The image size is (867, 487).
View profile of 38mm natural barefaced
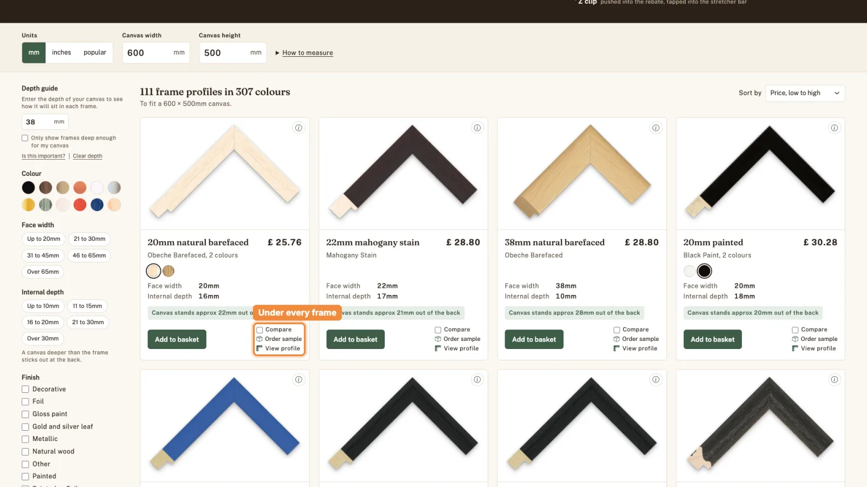point(635,348)
